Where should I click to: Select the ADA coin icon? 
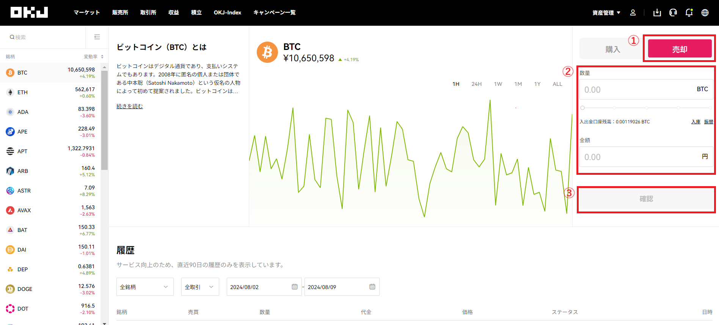pyautogui.click(x=10, y=112)
